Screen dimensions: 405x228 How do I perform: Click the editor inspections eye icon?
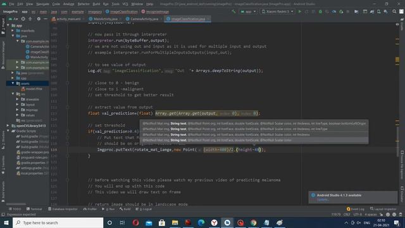point(397,24)
